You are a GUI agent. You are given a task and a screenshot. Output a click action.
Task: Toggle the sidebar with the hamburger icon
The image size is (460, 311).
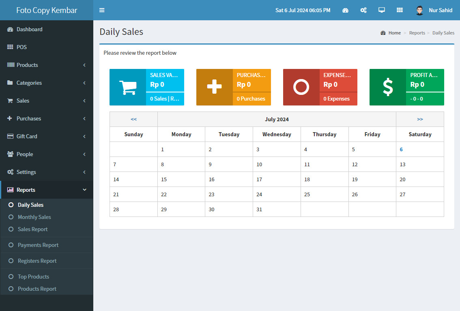(x=102, y=10)
